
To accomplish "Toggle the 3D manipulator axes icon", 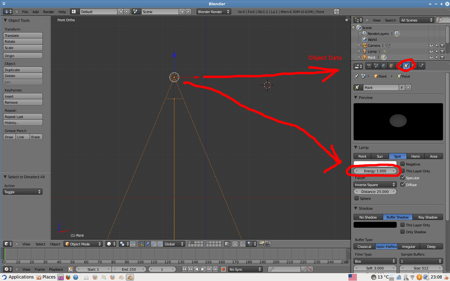I will [x=142, y=244].
